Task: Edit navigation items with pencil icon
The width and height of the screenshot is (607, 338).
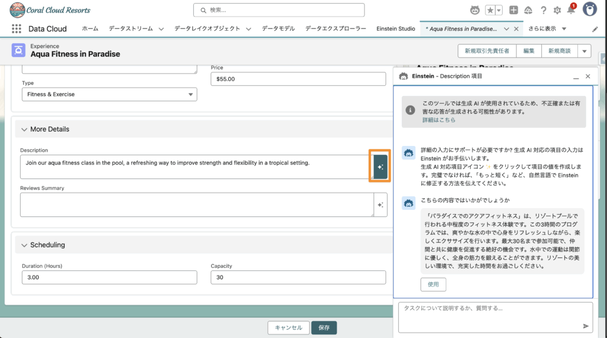Action: [x=595, y=29]
